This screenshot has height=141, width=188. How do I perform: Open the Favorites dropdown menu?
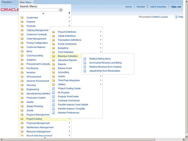point(8,2)
